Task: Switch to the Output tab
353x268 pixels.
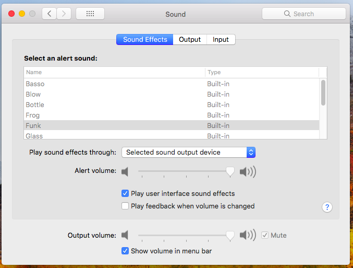Action: tap(190, 40)
